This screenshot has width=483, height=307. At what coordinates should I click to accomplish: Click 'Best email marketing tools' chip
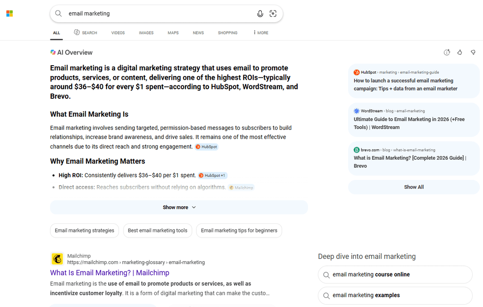click(158, 230)
